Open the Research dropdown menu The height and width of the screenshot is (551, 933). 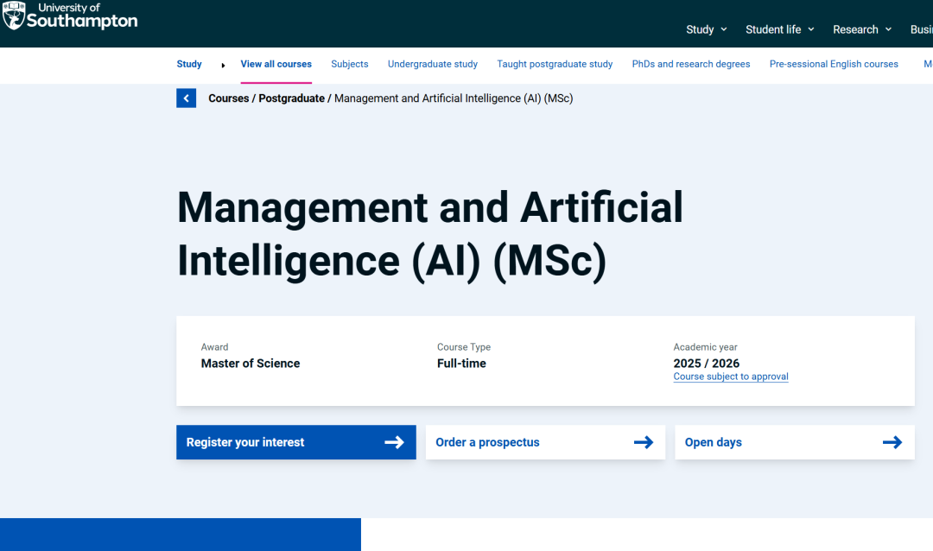[862, 29]
